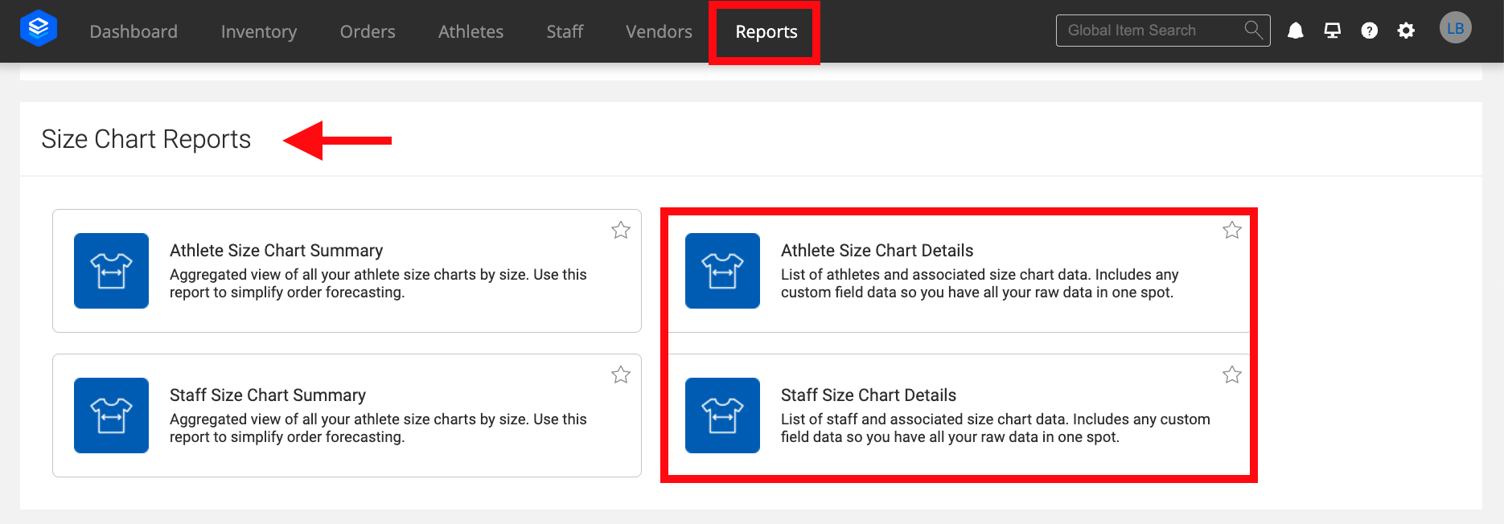1504x524 pixels.
Task: Favorite Staff Size Chart Summary star
Action: point(621,375)
